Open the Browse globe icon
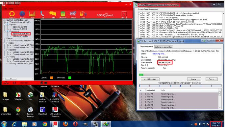This screenshot has height=127, width=225. [x=22, y=14]
